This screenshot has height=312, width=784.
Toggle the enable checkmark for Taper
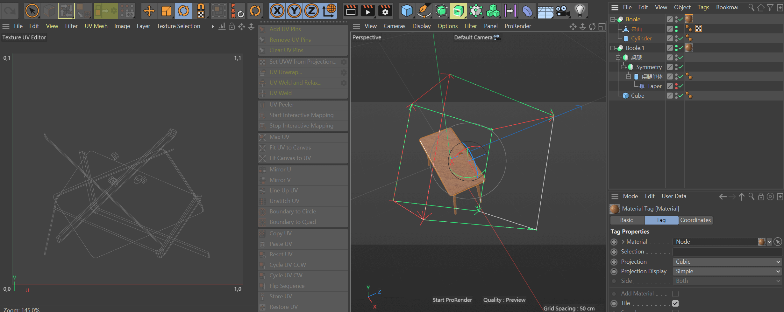(x=681, y=86)
